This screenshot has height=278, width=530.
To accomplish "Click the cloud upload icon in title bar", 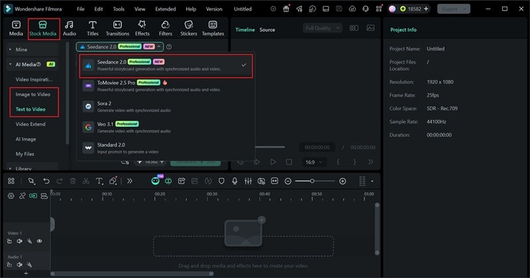I will click(352, 9).
